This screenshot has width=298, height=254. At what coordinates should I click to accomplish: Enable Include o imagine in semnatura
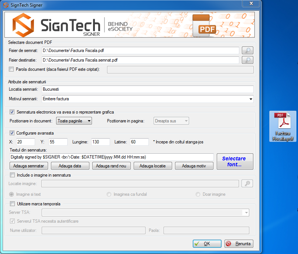coord(12,175)
